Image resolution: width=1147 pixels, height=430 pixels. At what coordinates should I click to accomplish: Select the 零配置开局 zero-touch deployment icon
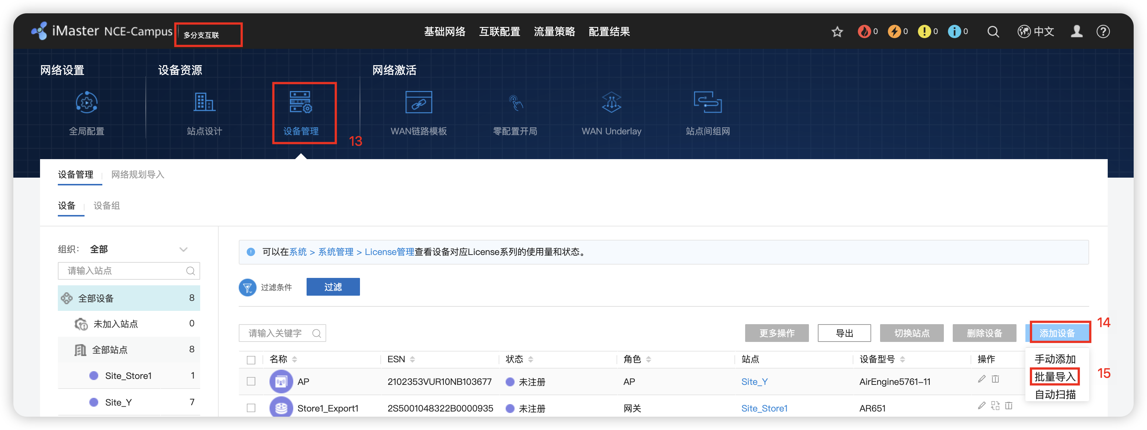point(515,103)
